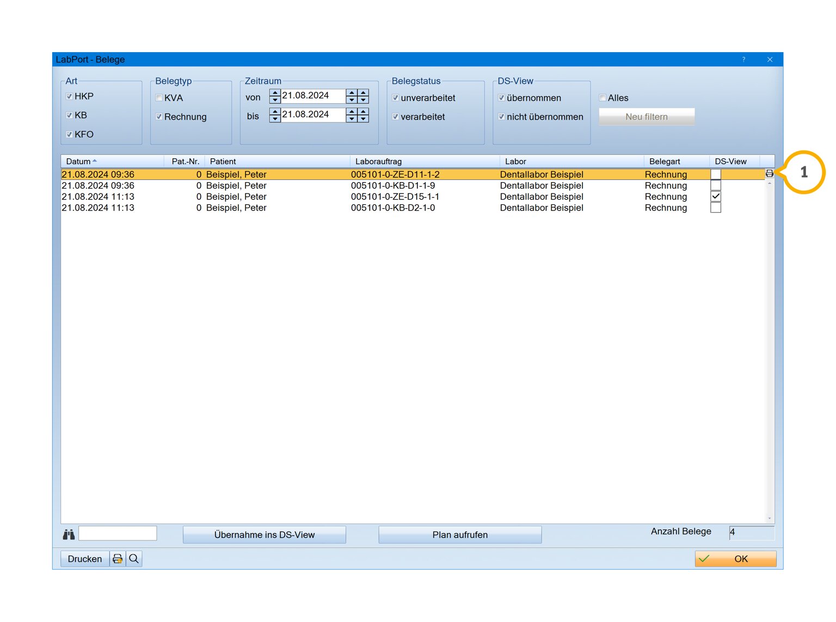Select row with Laborauftrag 005101-0-KB-D1-1-9
Image resolution: width=836 pixels, height=622 pixels.
point(413,185)
